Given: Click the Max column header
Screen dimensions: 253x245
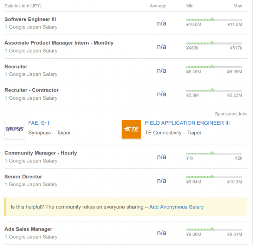Looking at the screenshot, I should (238, 6).
